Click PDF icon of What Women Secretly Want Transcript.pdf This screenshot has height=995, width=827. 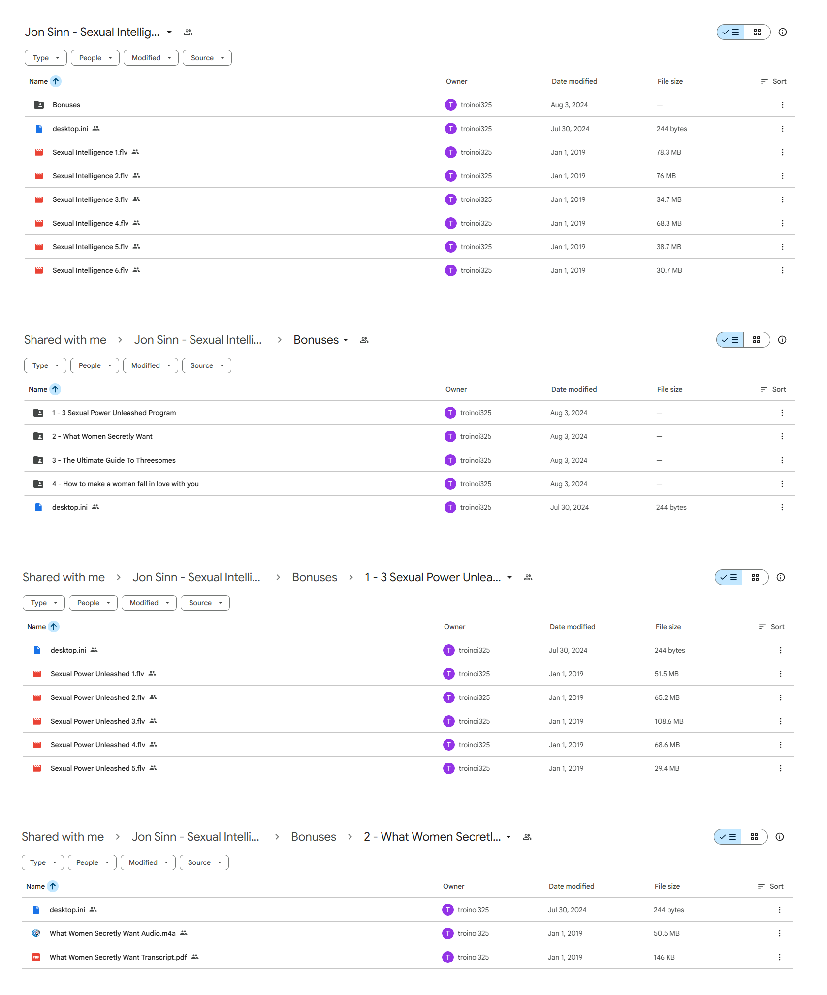point(36,957)
